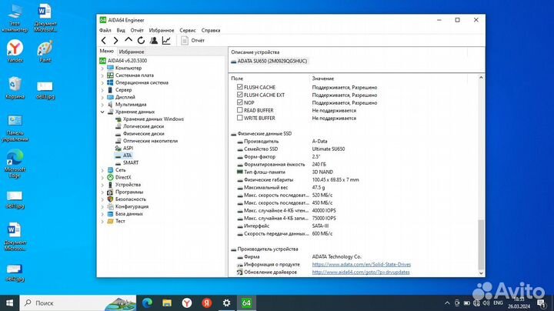Image resolution: width=554 pixels, height=311 pixels.
Task: Expand the Компьютер node chevron
Action: pyautogui.click(x=102, y=68)
